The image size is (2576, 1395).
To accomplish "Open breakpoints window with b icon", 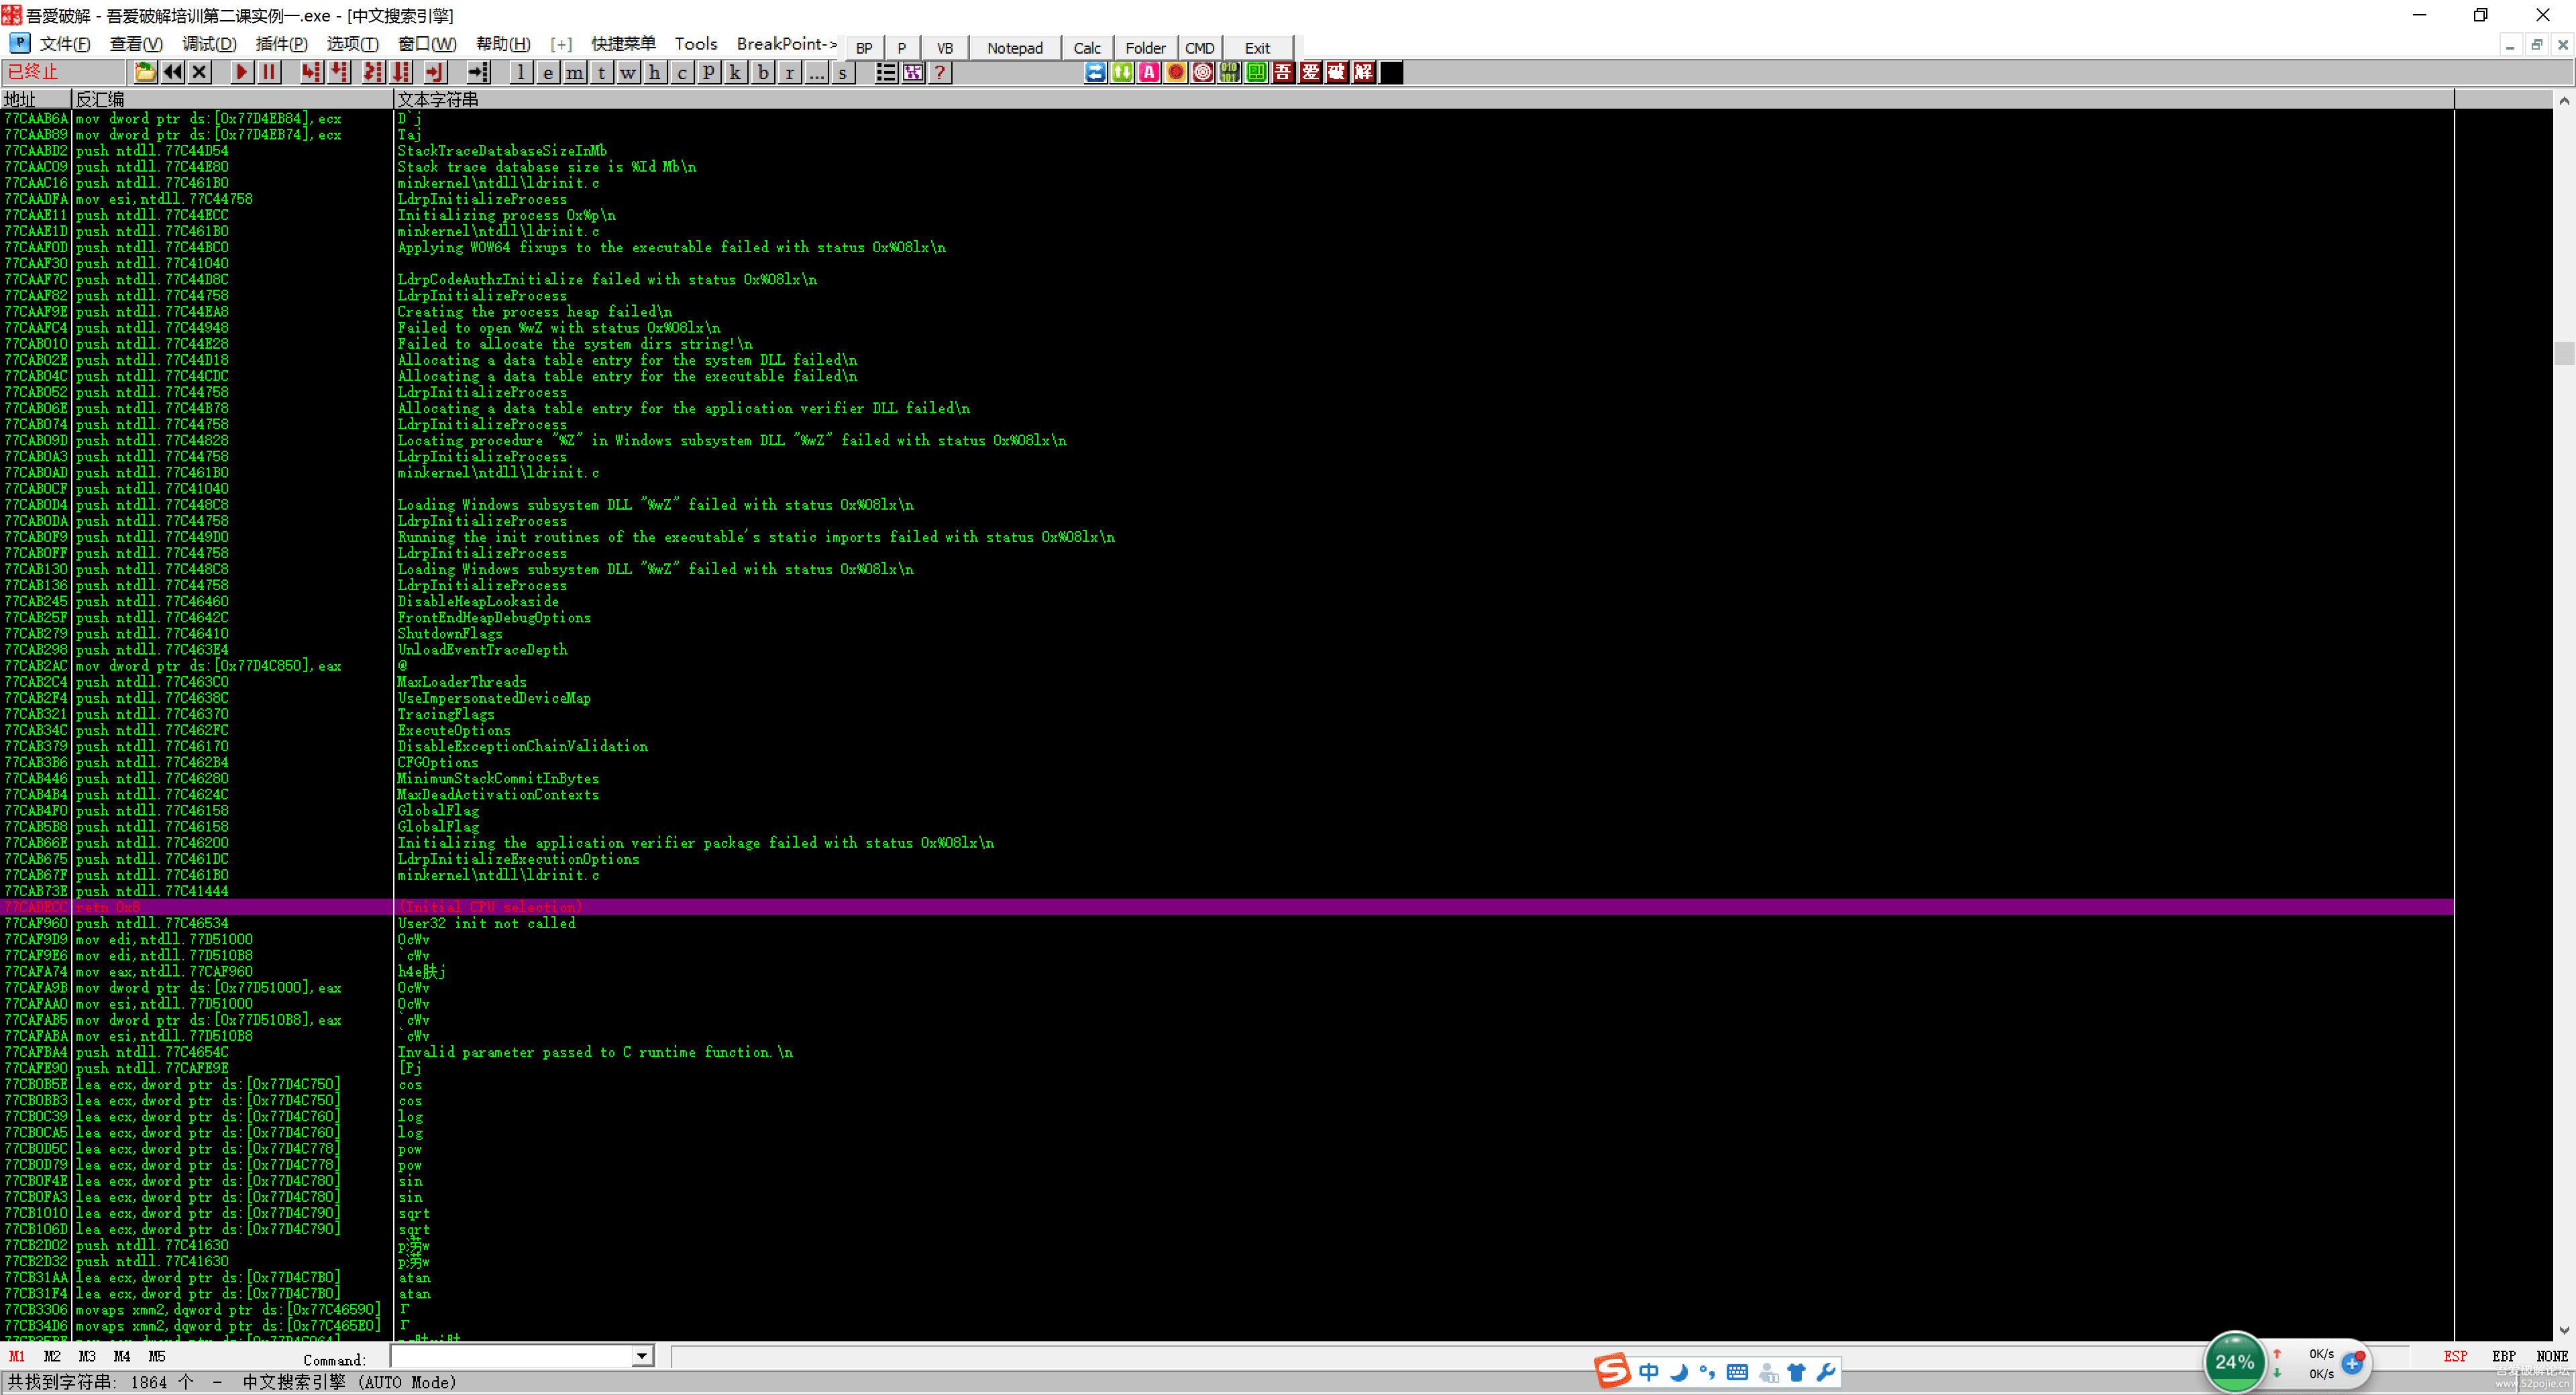I will pos(763,72).
